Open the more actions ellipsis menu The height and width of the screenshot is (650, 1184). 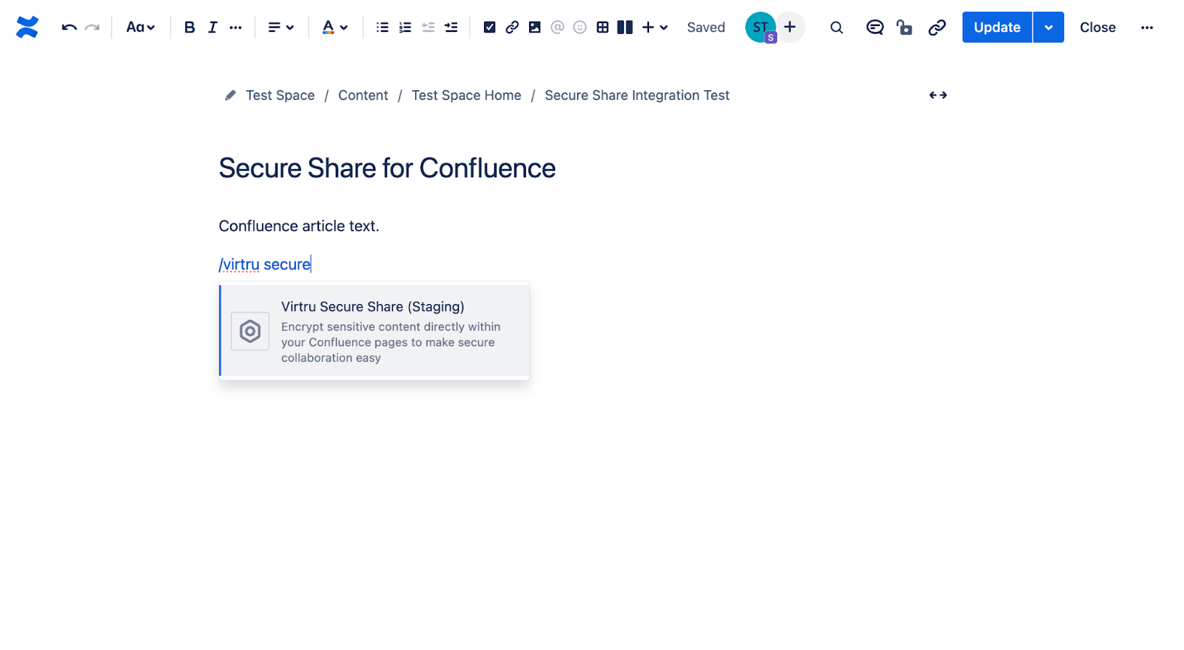point(1147,27)
